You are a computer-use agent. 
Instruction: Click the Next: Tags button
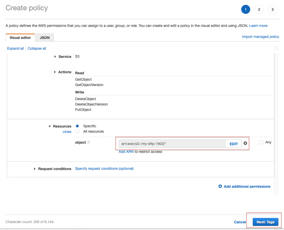click(265, 222)
